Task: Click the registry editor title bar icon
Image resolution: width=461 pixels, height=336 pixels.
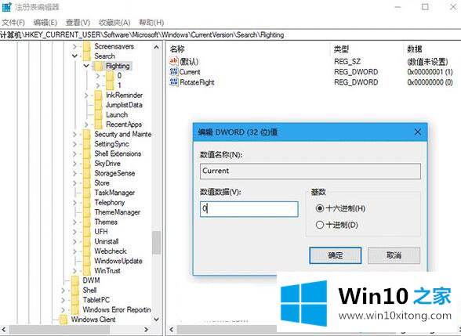Action: pyautogui.click(x=6, y=7)
